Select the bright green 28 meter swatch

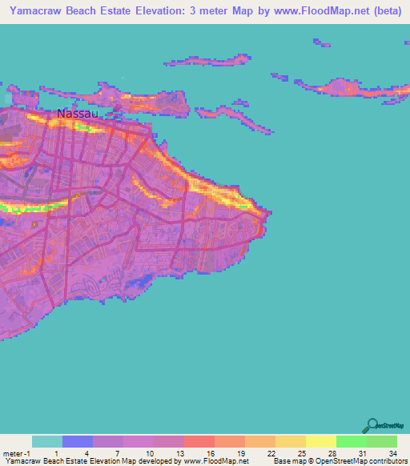point(352,442)
